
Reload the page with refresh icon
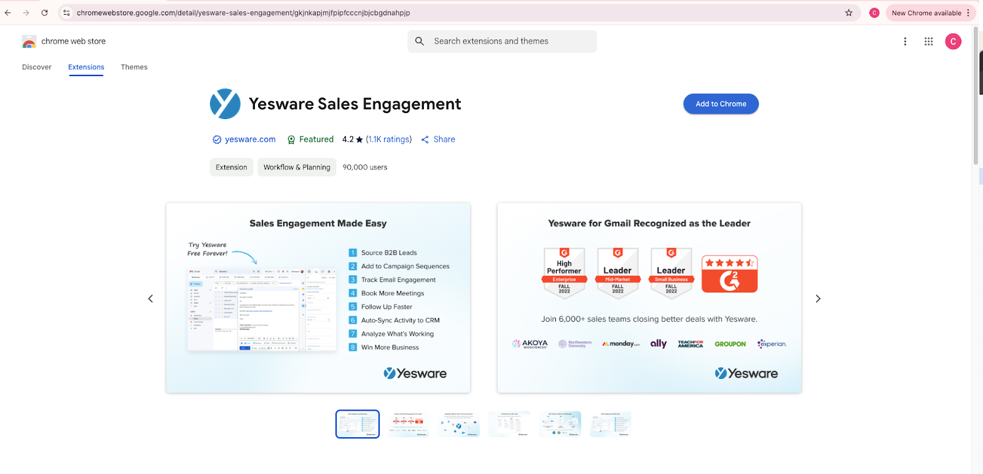click(x=45, y=13)
